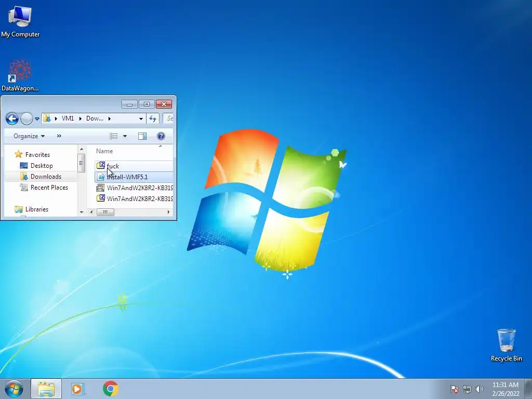Close the Explorer window
The image size is (532, 399).
164,104
